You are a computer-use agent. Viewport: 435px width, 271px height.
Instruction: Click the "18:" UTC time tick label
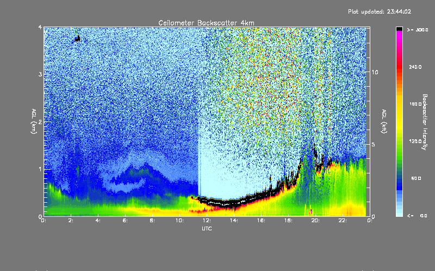[289, 221]
